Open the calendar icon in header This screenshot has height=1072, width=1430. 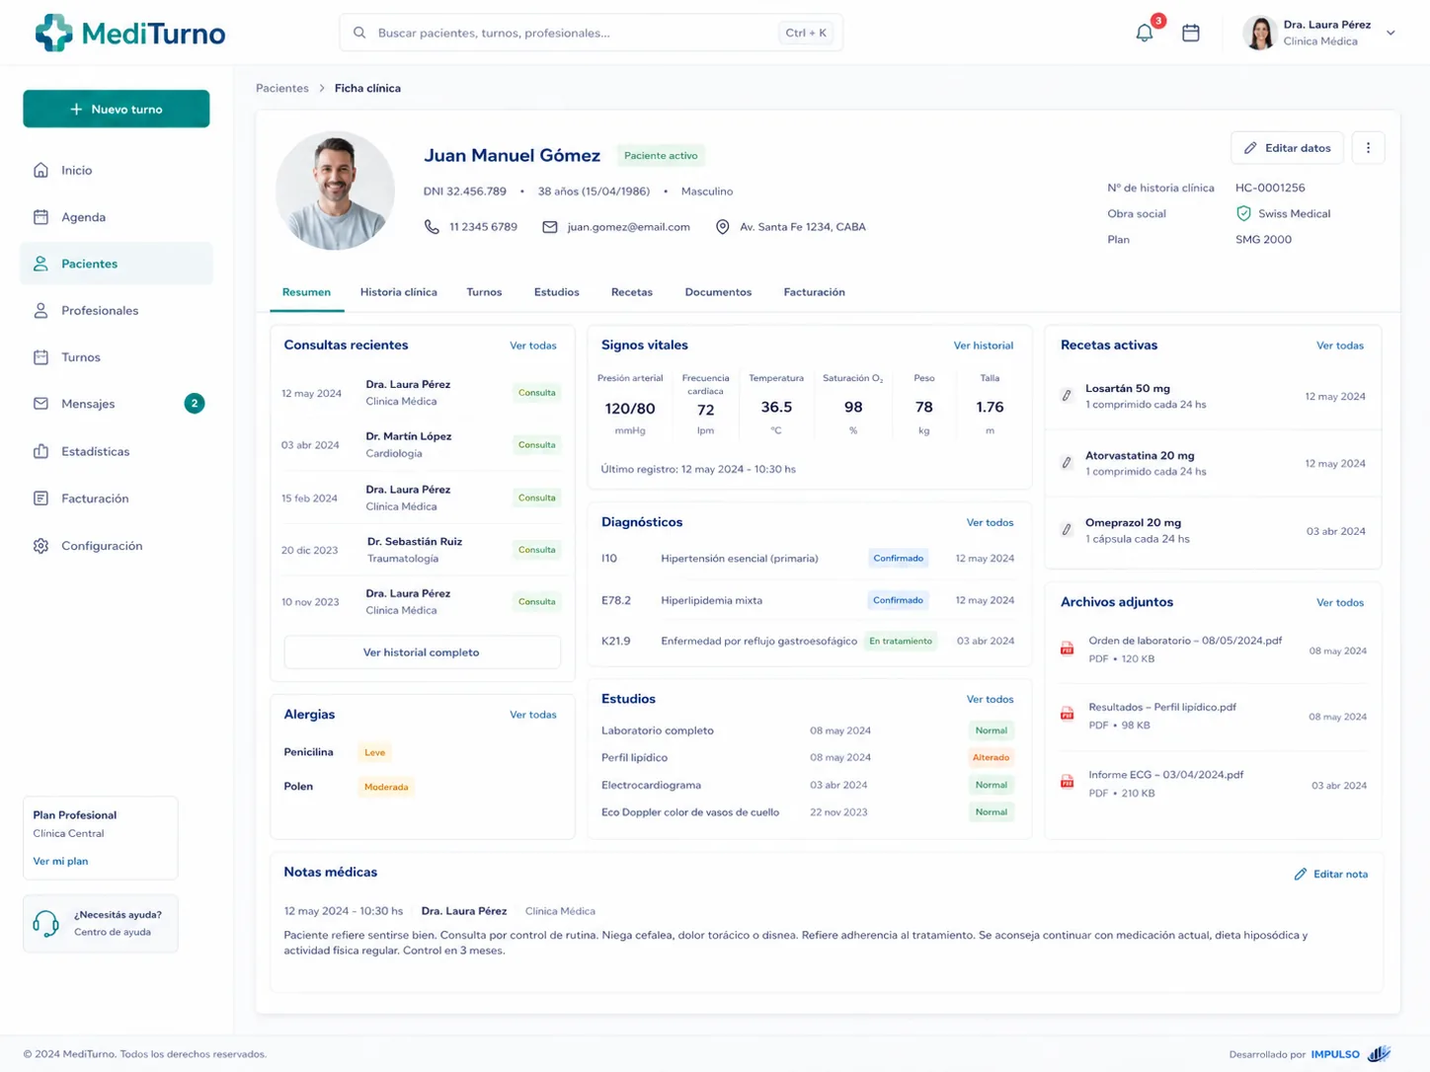tap(1191, 33)
